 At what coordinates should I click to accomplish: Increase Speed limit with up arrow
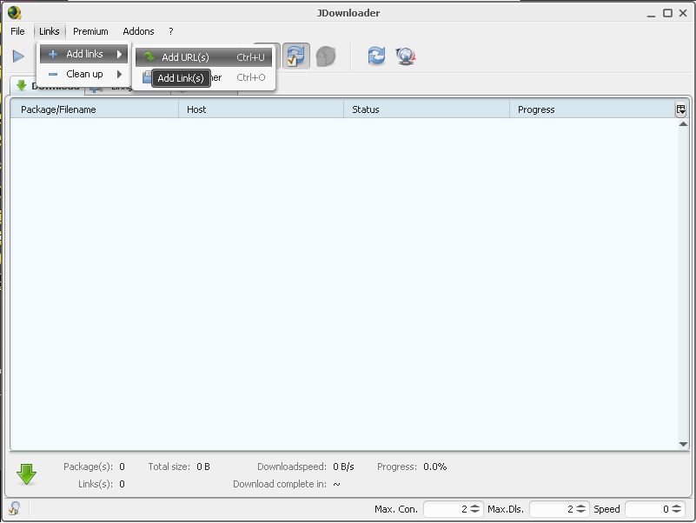pyautogui.click(x=677, y=506)
